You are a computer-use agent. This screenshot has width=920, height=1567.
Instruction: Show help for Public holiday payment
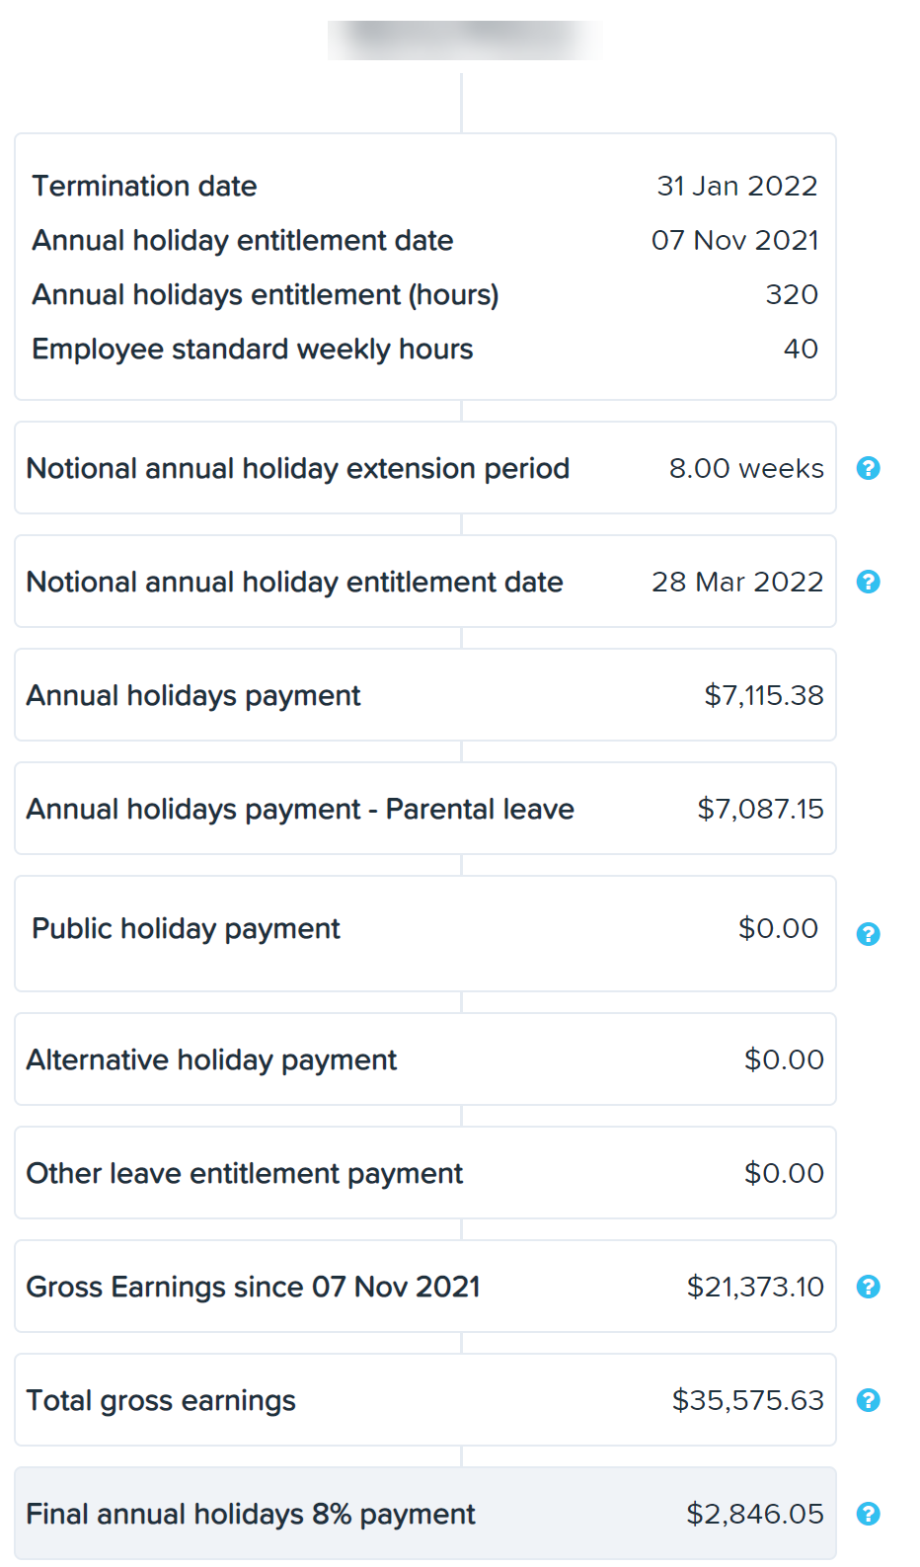pos(869,934)
